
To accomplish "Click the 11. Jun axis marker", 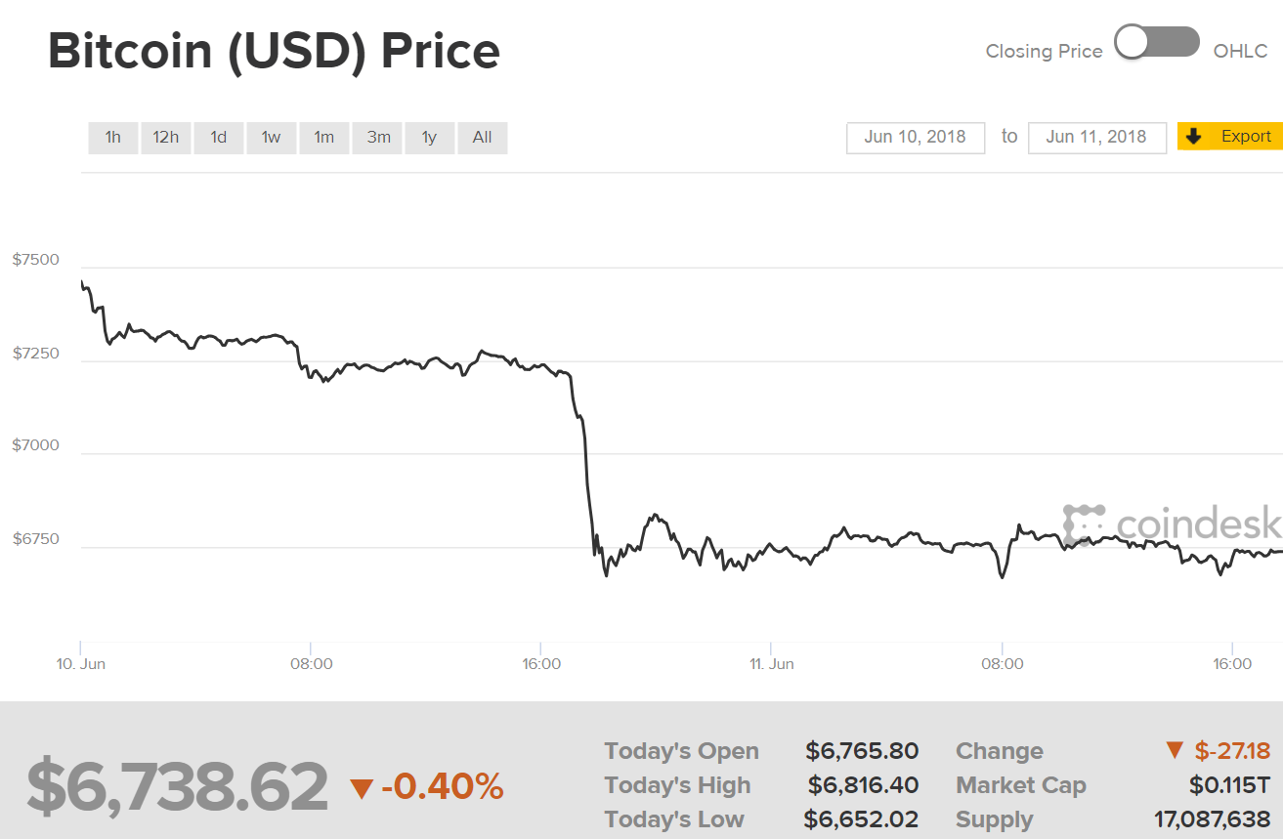I will point(772,664).
